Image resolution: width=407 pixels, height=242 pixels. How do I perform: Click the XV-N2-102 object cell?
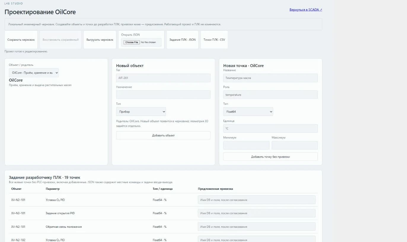coord(18,240)
